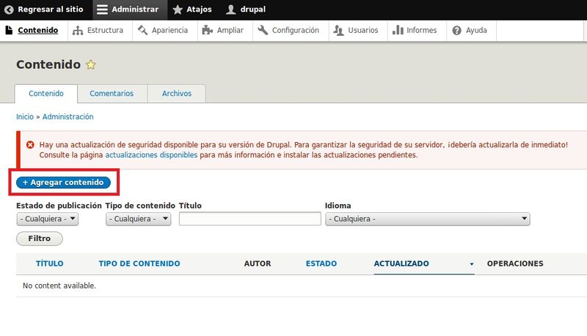Open the Estructura menu item
This screenshot has width=587, height=336.
pos(105,30)
